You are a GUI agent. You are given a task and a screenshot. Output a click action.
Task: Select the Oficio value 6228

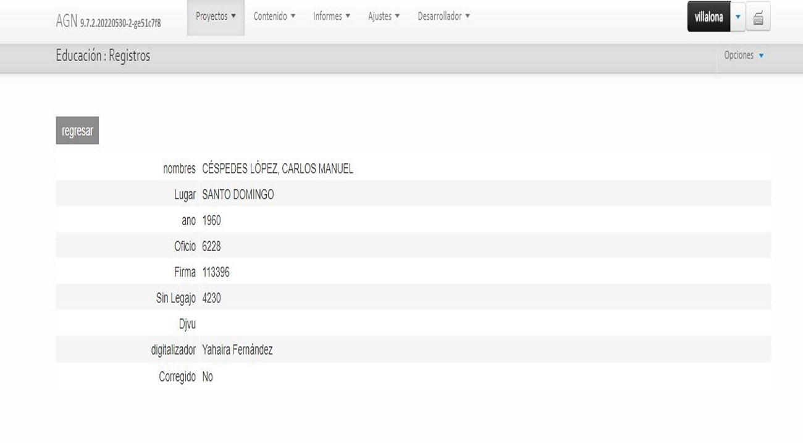[x=211, y=247]
